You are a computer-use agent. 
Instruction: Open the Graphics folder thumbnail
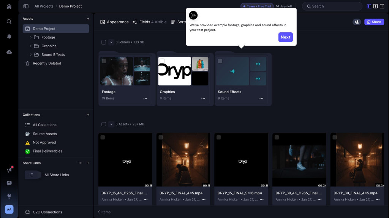point(183,72)
